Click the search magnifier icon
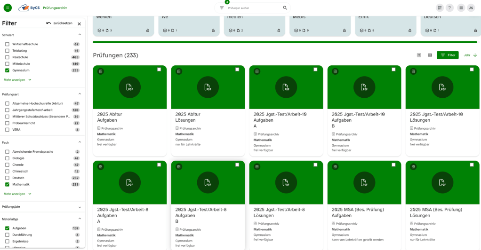The image size is (481, 250). tap(285, 8)
